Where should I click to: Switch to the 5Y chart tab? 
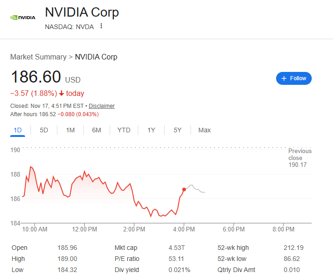[x=178, y=130]
